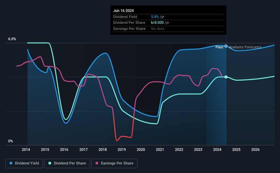Click the 2025 x-axis label
This screenshot has height=173, width=280.
pos(236,150)
